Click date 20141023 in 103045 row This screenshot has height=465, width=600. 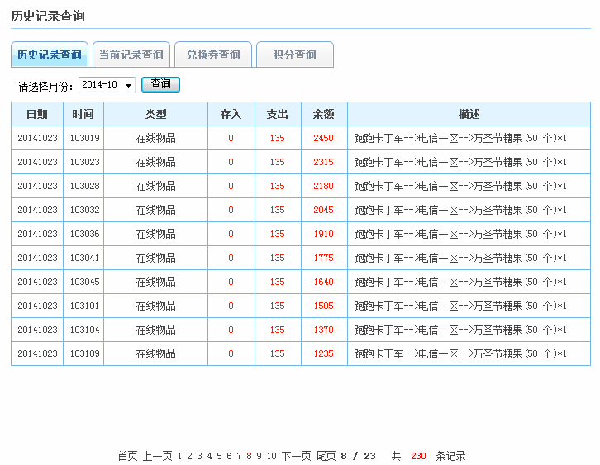click(37, 282)
